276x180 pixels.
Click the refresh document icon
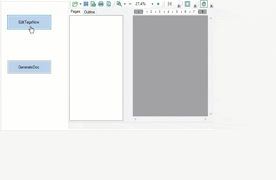(x=109, y=4)
